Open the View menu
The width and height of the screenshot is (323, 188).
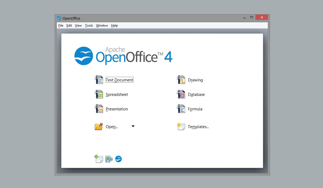point(78,26)
